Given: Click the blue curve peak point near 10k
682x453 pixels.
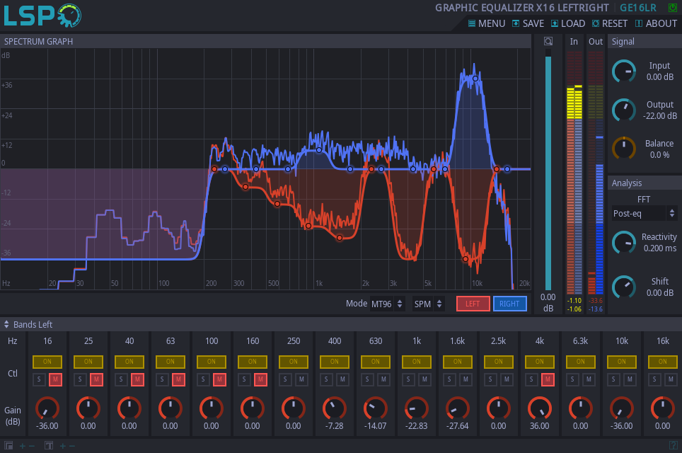Looking at the screenshot, I should pos(475,79).
